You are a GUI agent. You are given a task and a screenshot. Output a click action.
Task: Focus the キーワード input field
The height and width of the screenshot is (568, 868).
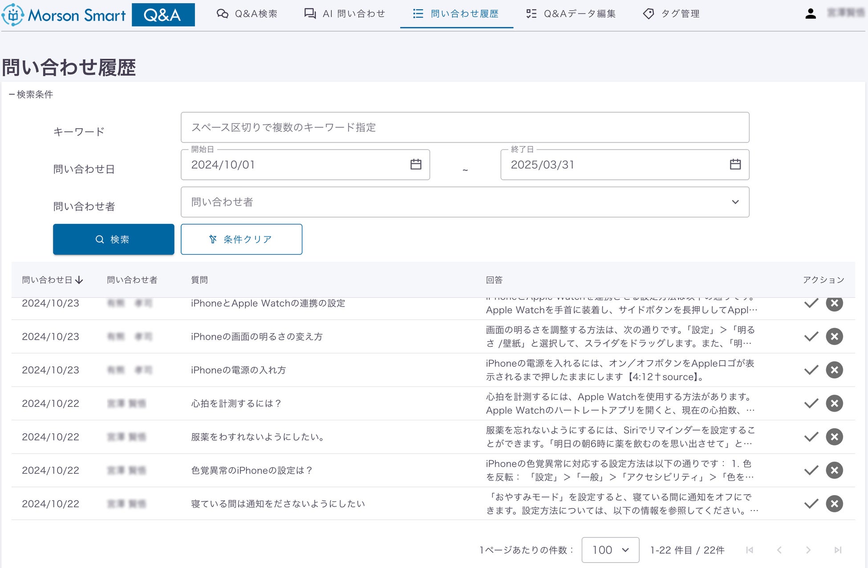click(464, 128)
